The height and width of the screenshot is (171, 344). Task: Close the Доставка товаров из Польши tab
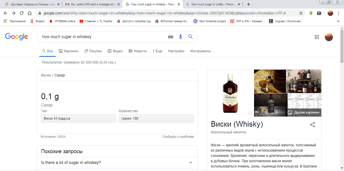tap(59, 4)
